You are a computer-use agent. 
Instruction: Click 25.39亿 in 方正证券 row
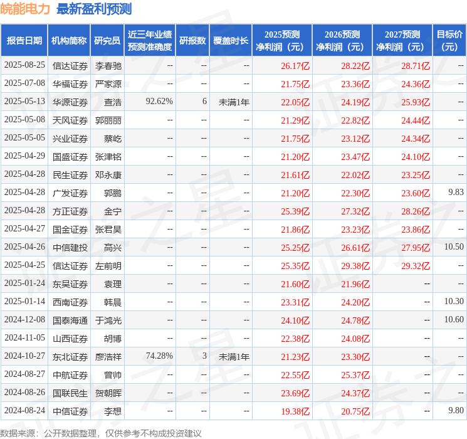click(295, 211)
